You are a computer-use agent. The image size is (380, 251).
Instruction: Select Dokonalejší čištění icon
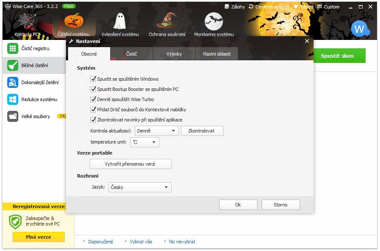(13, 82)
